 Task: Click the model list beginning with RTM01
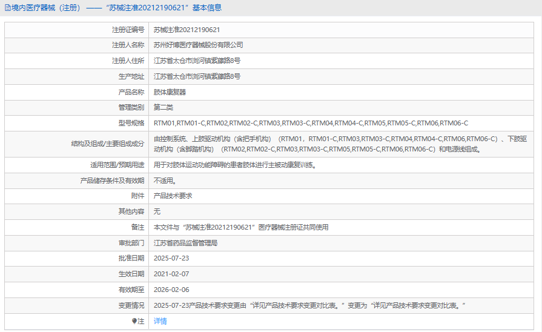(x=311, y=123)
